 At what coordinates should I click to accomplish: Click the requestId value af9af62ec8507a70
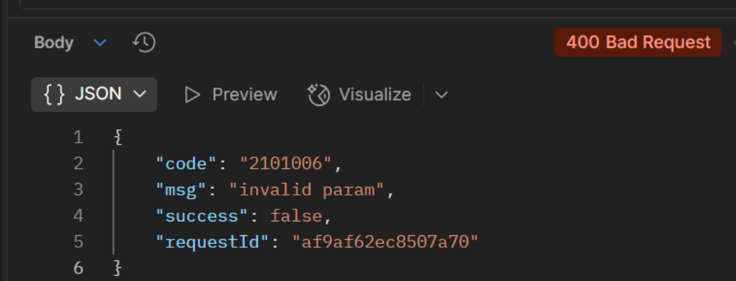[x=385, y=242]
